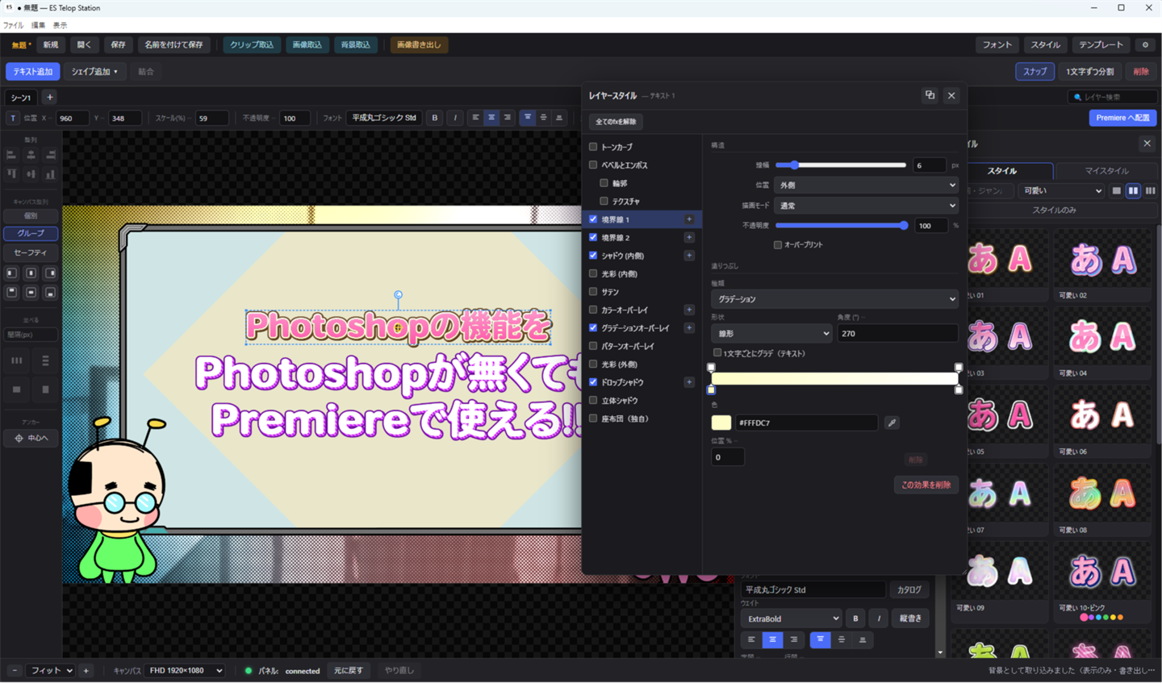Enable ベベルとエンボス effect checkbox
The height and width of the screenshot is (683, 1162).
point(593,165)
